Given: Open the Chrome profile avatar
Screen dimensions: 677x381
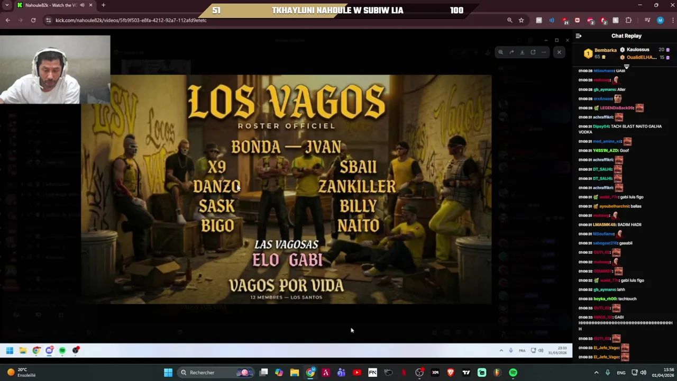Looking at the screenshot, I should (660, 20).
